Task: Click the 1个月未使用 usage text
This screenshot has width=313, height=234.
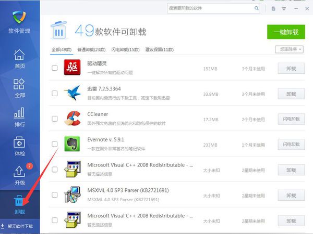Action: [x=254, y=145]
